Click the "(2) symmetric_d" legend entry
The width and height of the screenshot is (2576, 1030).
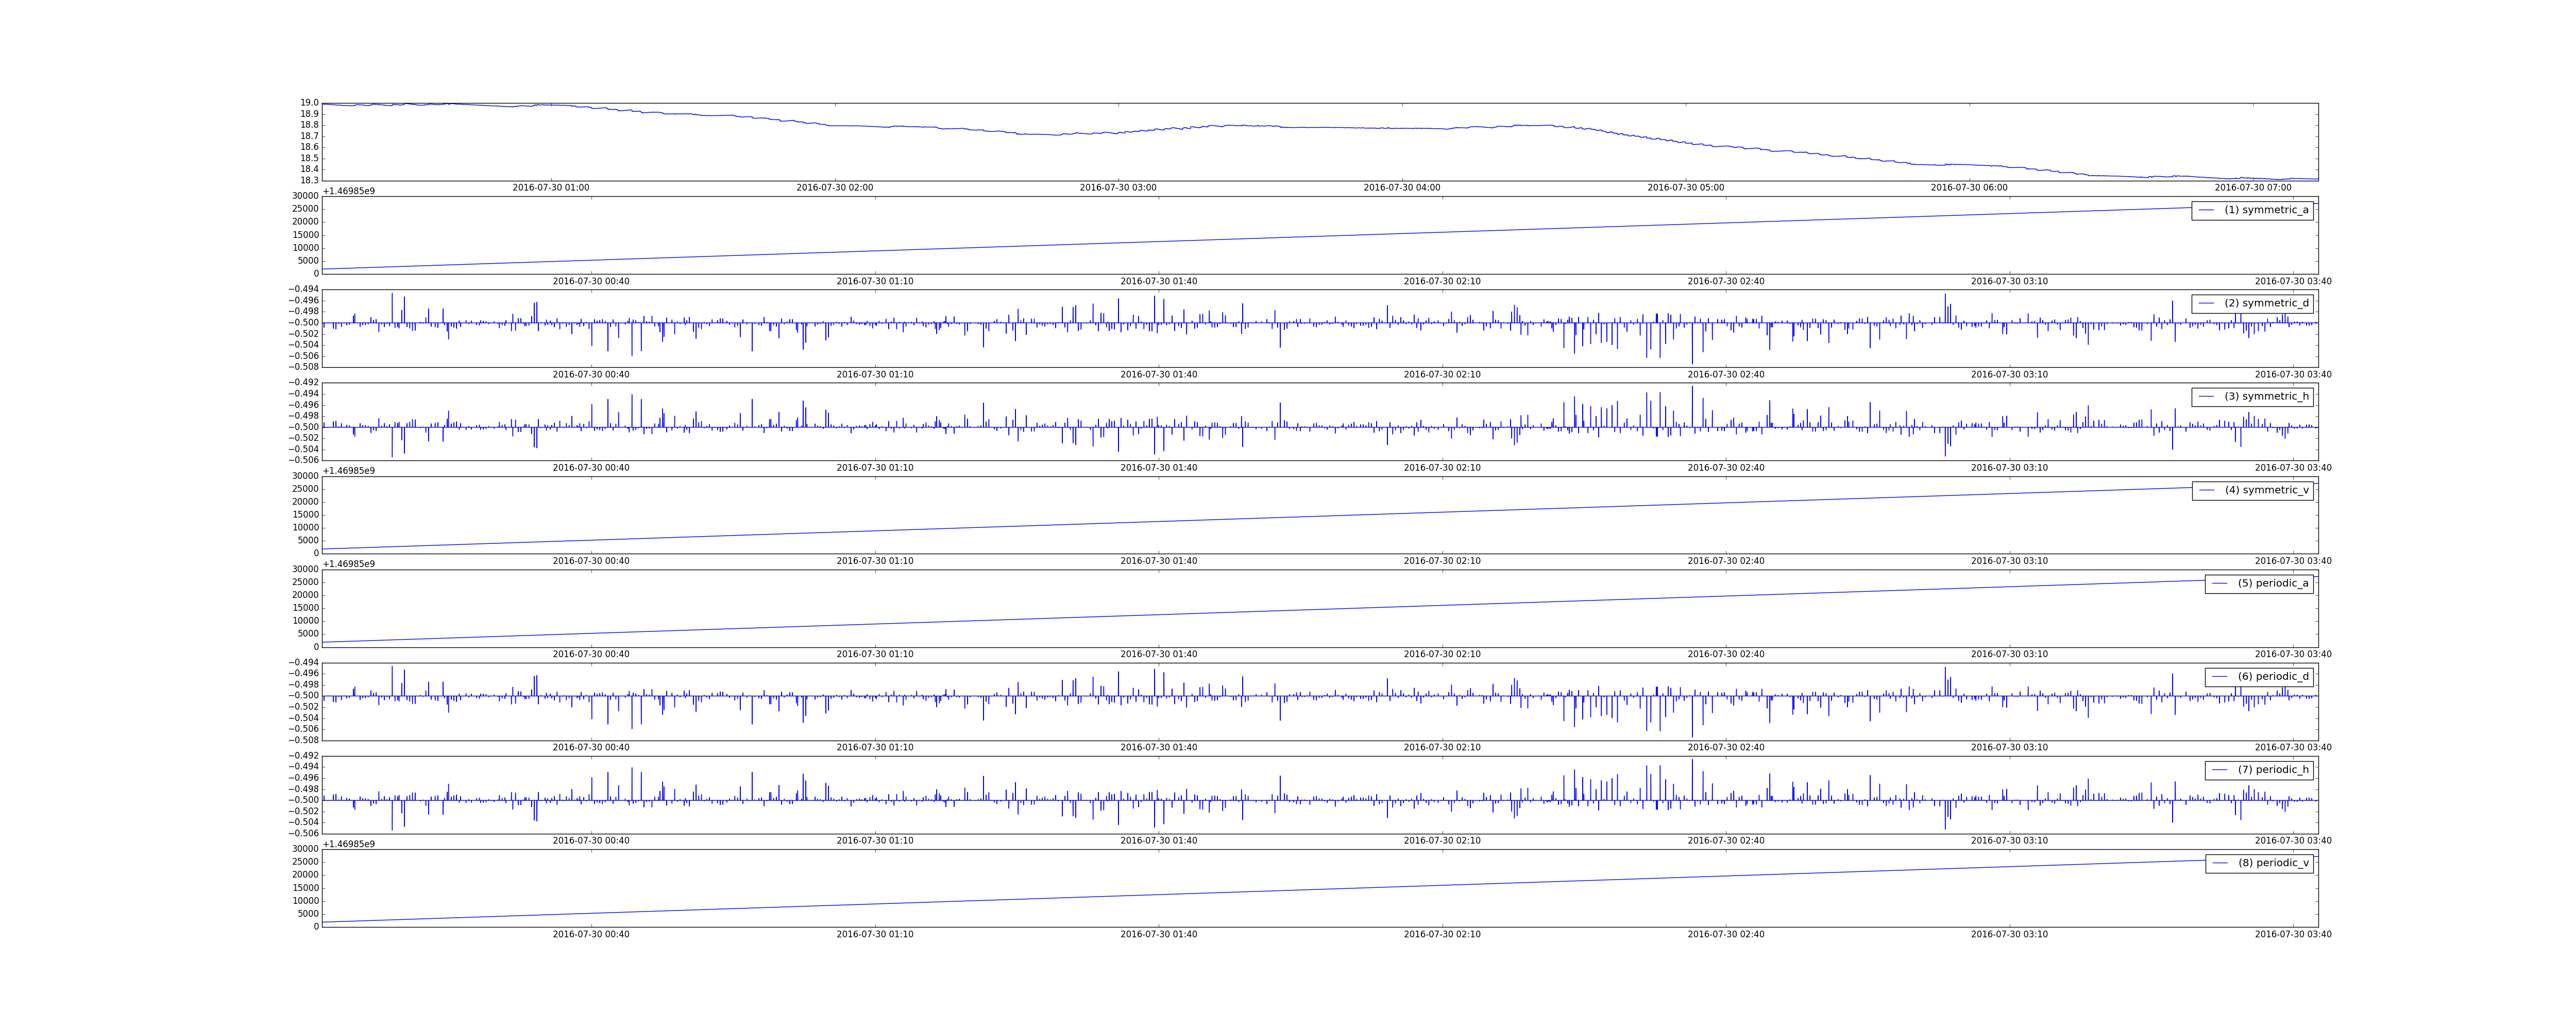coord(2252,303)
